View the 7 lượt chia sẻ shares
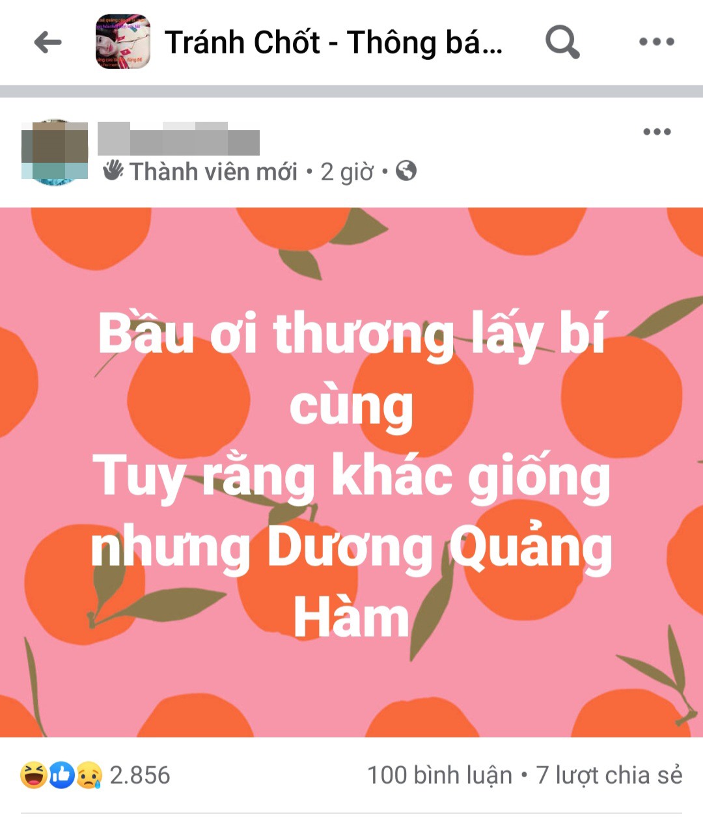Screen dimensions: 703x817 coord(609,775)
